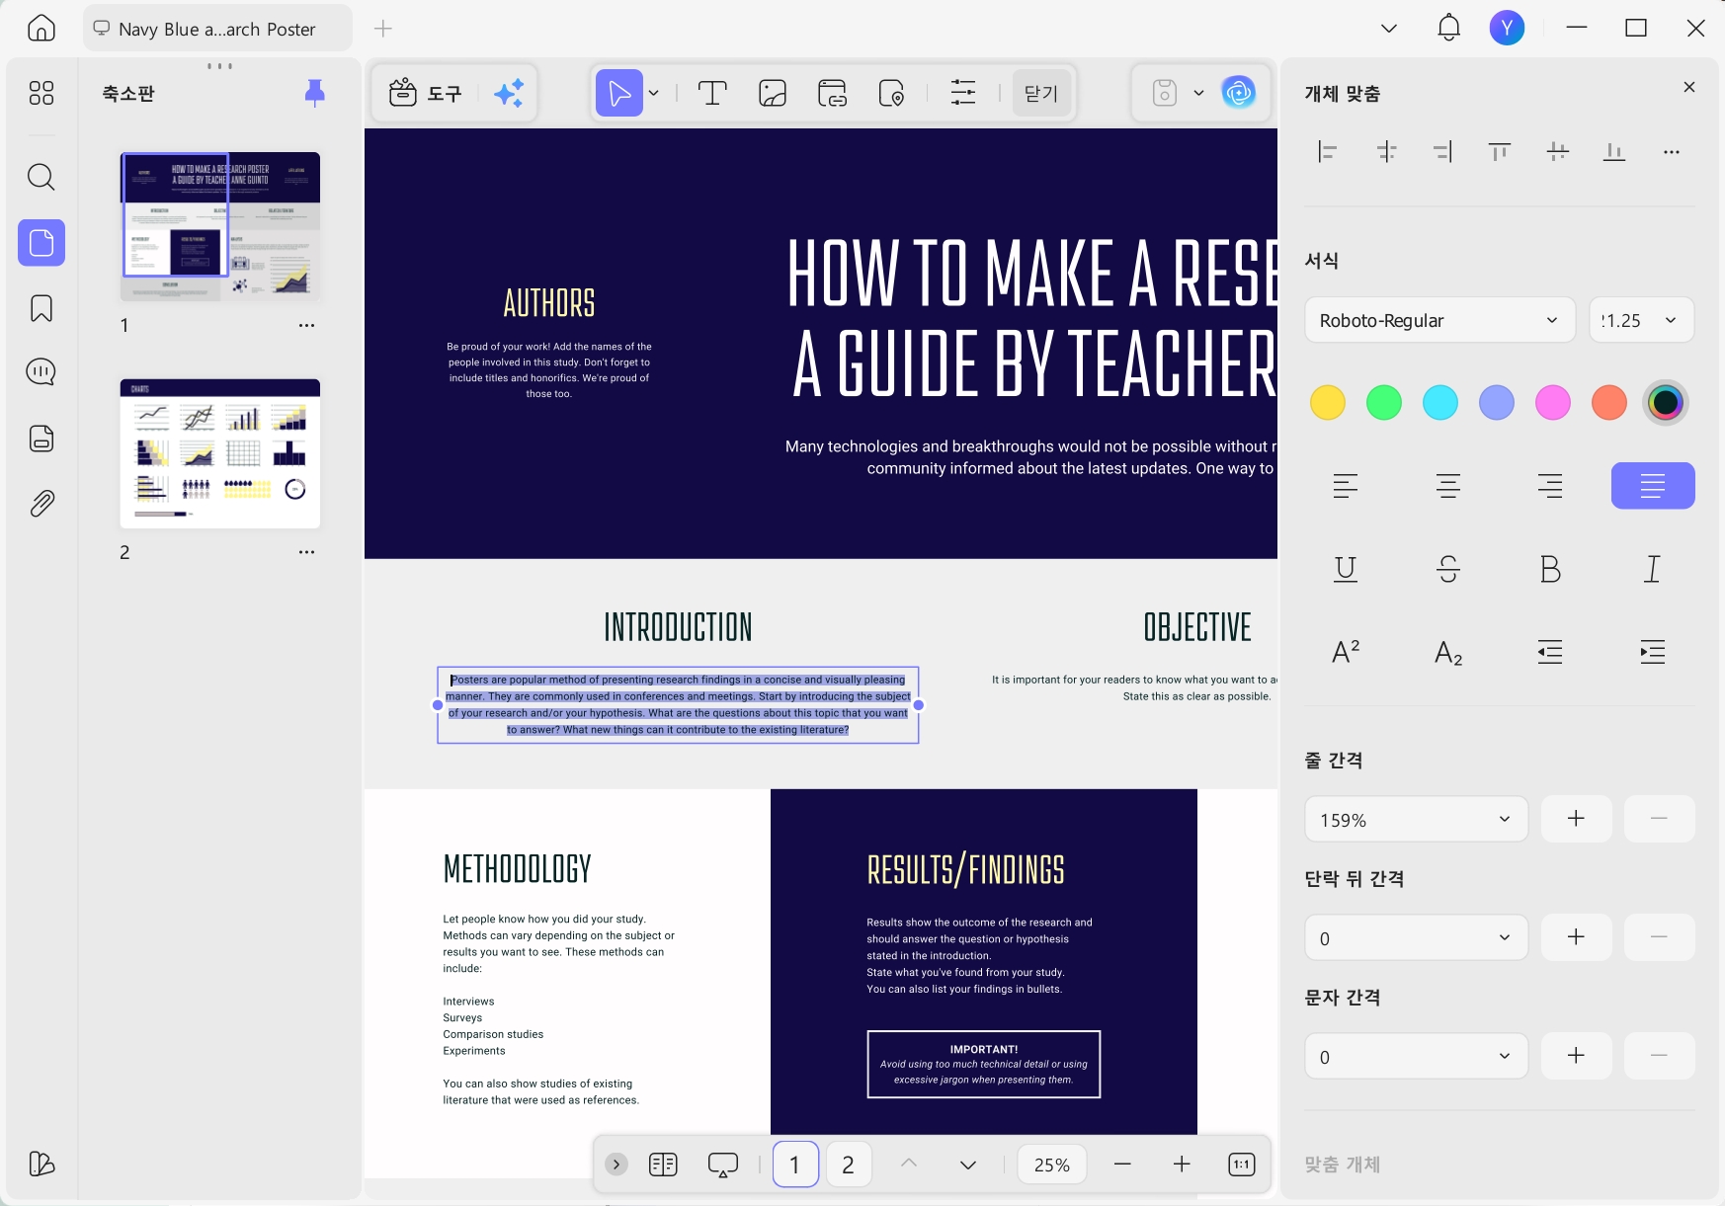1725x1206 pixels.
Task: Set paragraph alignment to right
Action: [x=1550, y=486]
